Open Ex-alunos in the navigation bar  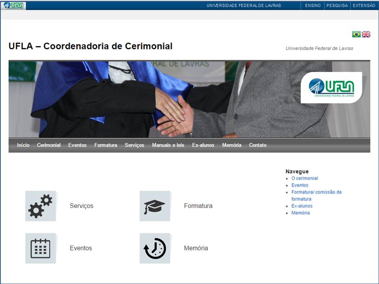[203, 145]
